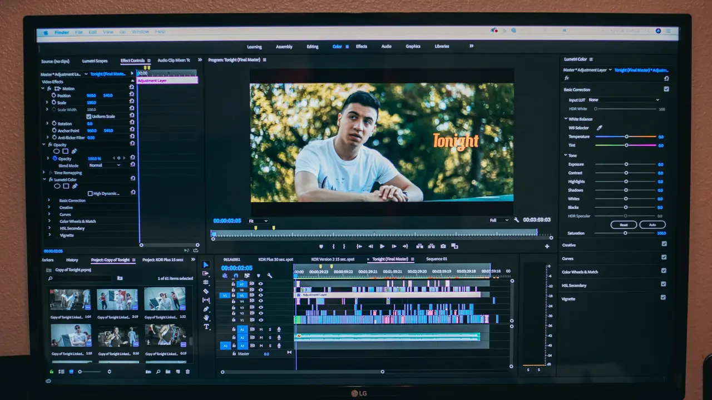Toggle Uniform Scale checkbox
This screenshot has height=400, width=712.
(88, 117)
